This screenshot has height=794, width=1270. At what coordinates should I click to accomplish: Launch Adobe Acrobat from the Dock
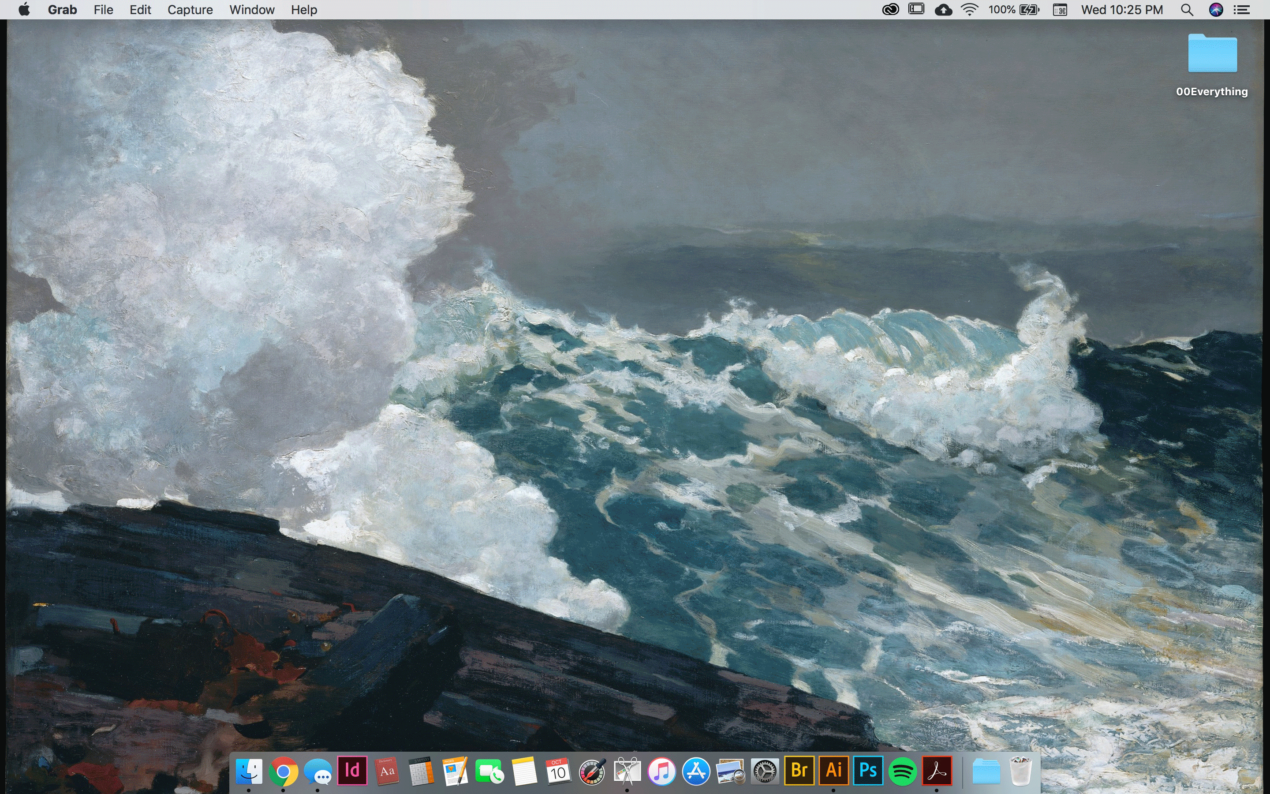tap(937, 771)
